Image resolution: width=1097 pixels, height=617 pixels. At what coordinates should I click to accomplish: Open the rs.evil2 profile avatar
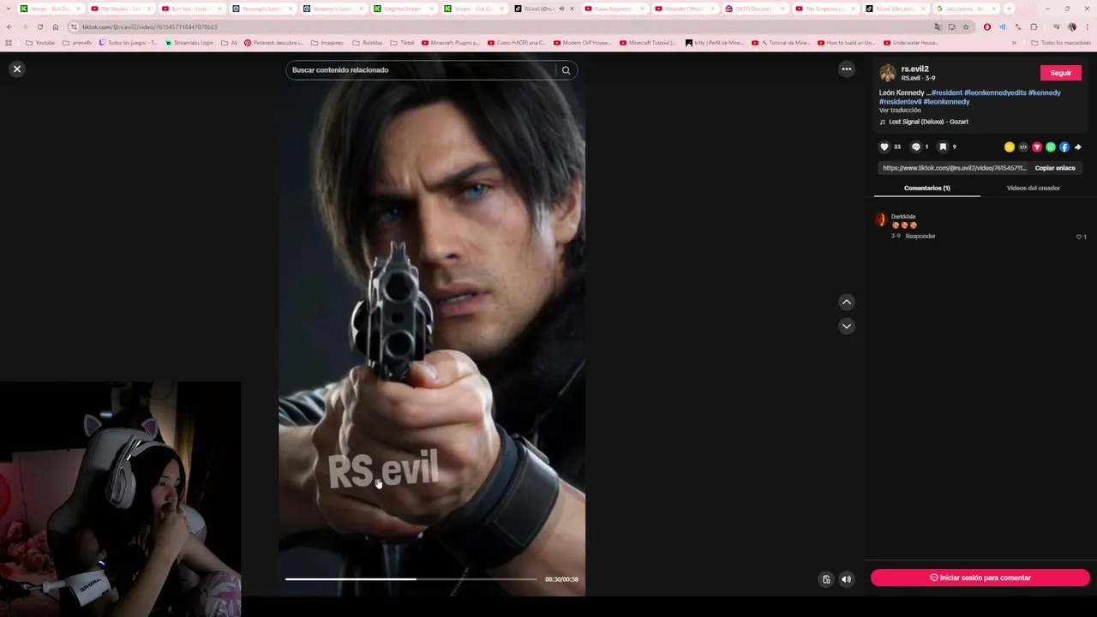tap(887, 73)
